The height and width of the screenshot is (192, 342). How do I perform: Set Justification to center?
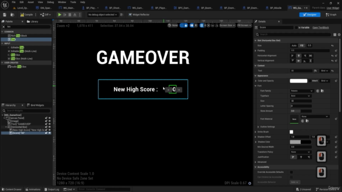click(x=301, y=157)
